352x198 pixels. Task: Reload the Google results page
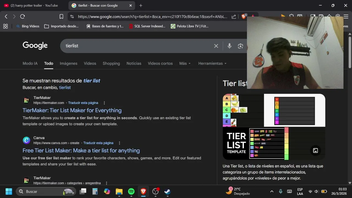[x=23, y=16]
